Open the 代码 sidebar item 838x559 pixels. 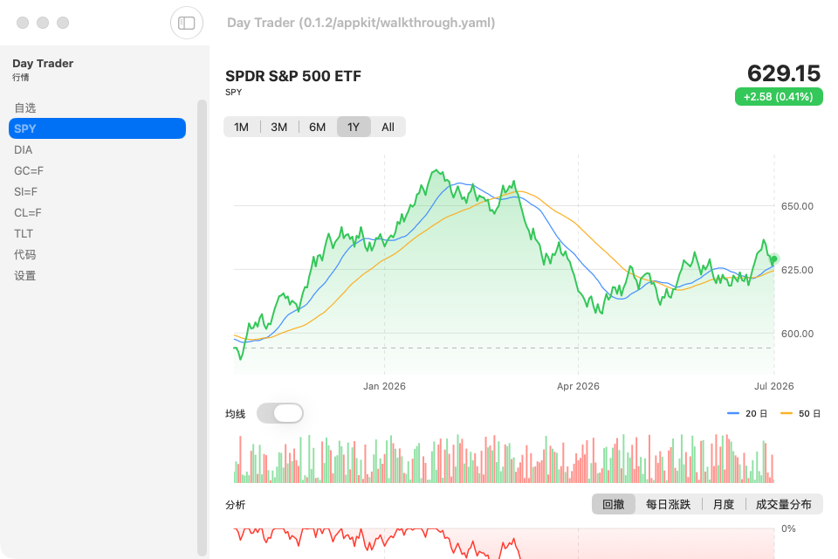click(97, 255)
